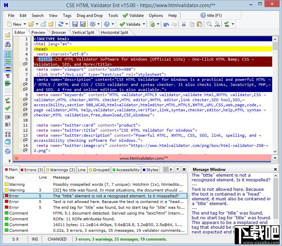This screenshot has width=282, height=246.
Task: Expand more sidebar tools chevron
Action: coord(9,161)
